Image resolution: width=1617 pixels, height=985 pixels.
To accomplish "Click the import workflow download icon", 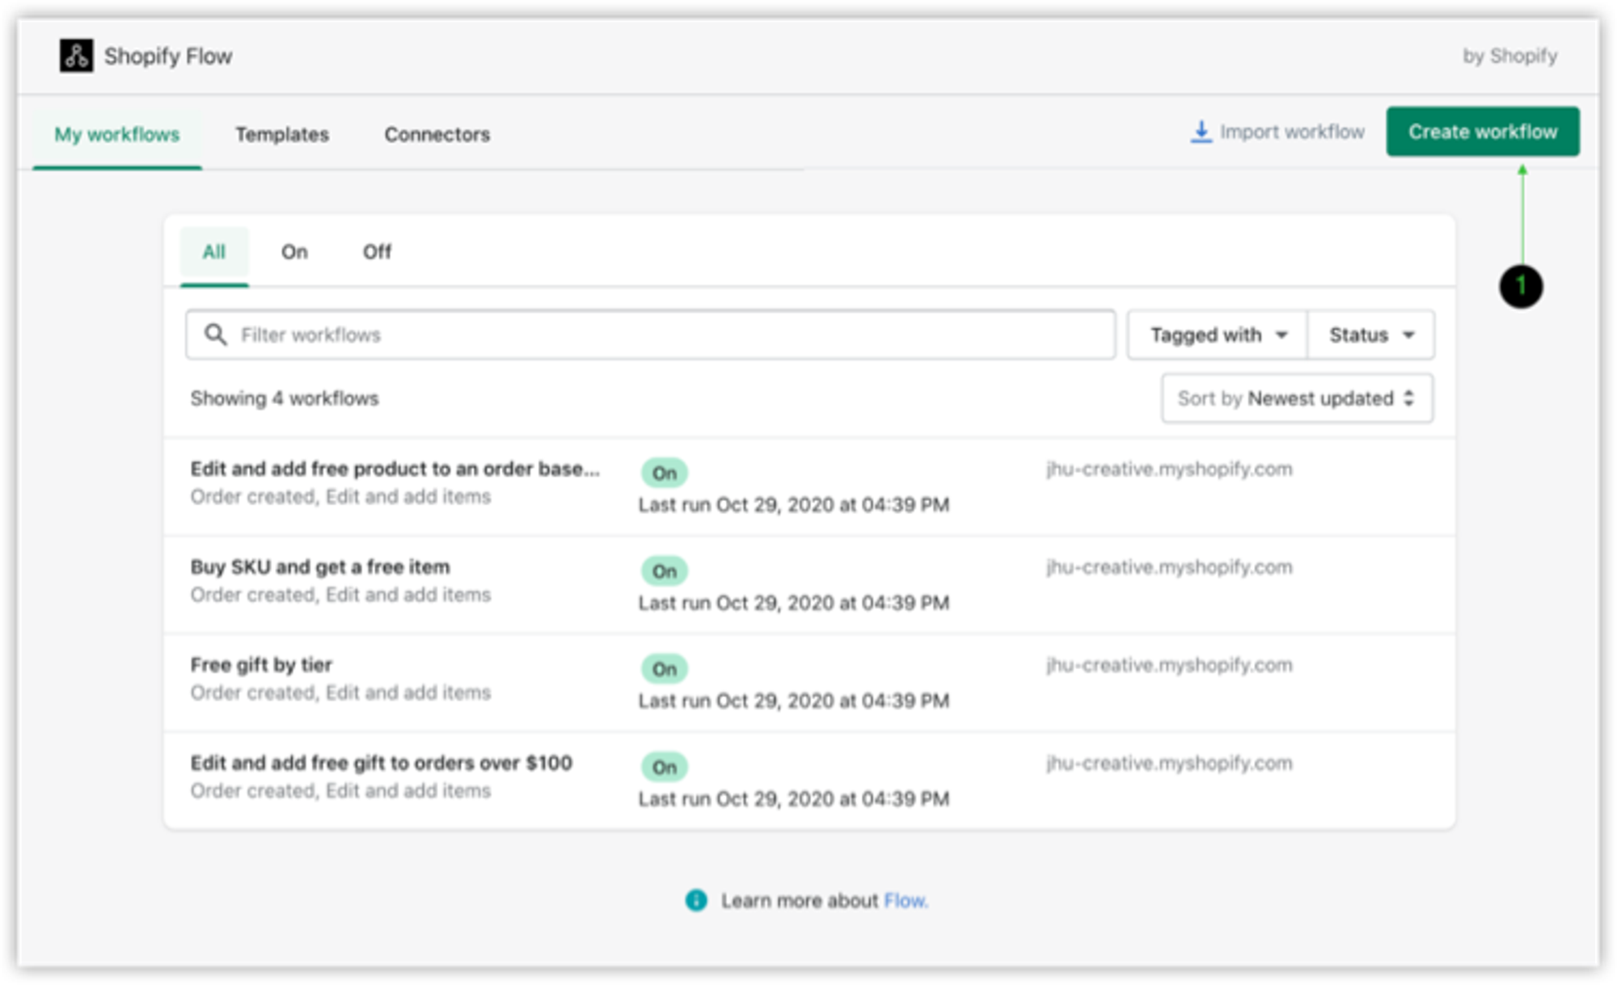I will (1201, 132).
